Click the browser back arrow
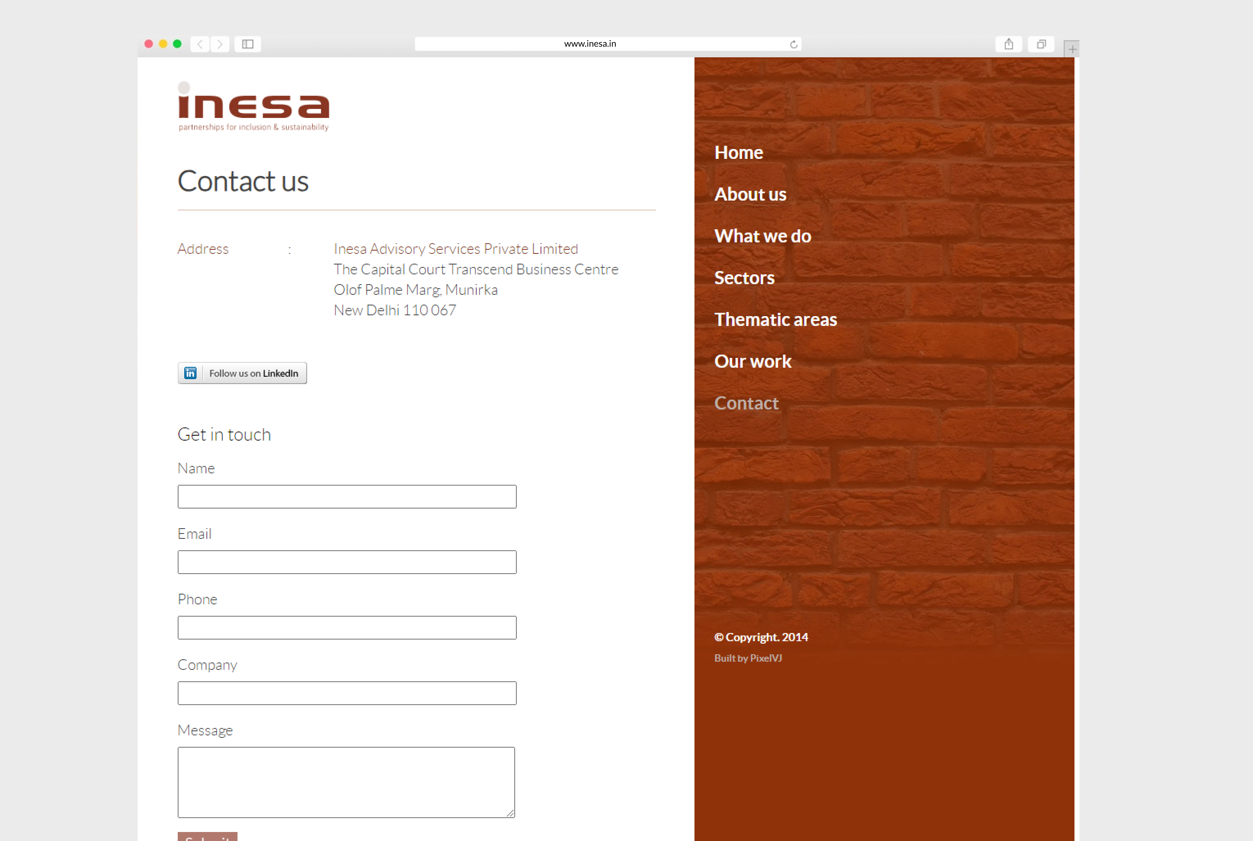 pos(200,44)
